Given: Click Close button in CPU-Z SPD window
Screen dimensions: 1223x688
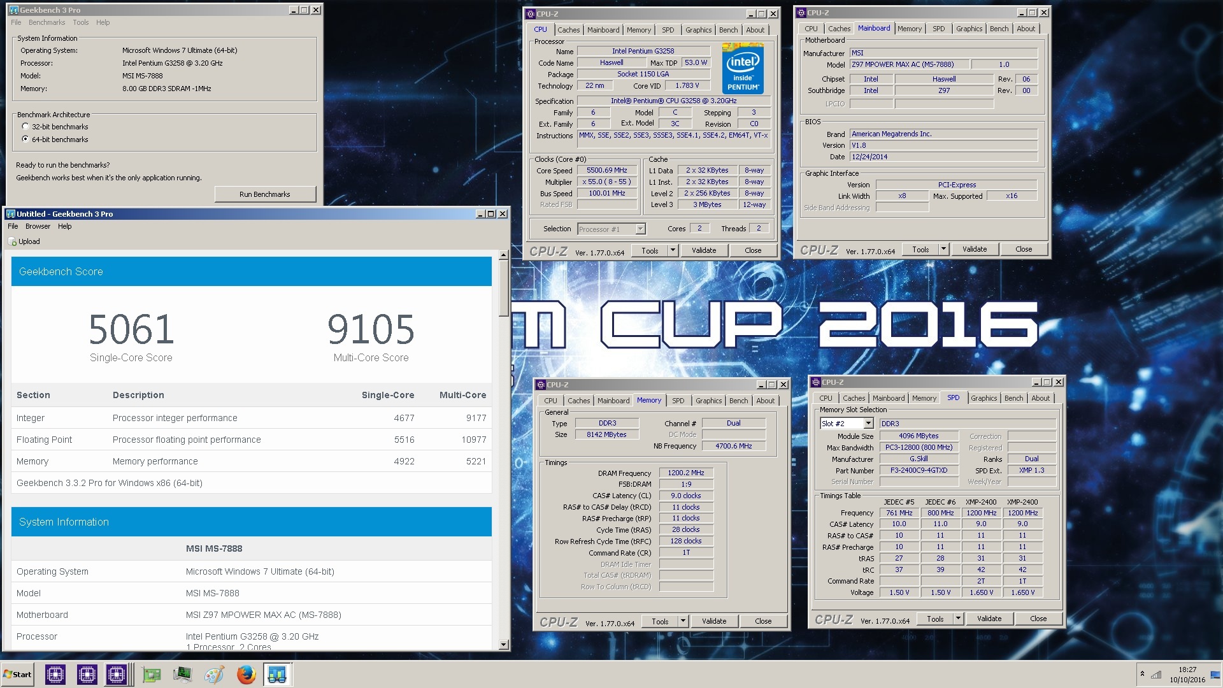Looking at the screenshot, I should pyautogui.click(x=1038, y=619).
